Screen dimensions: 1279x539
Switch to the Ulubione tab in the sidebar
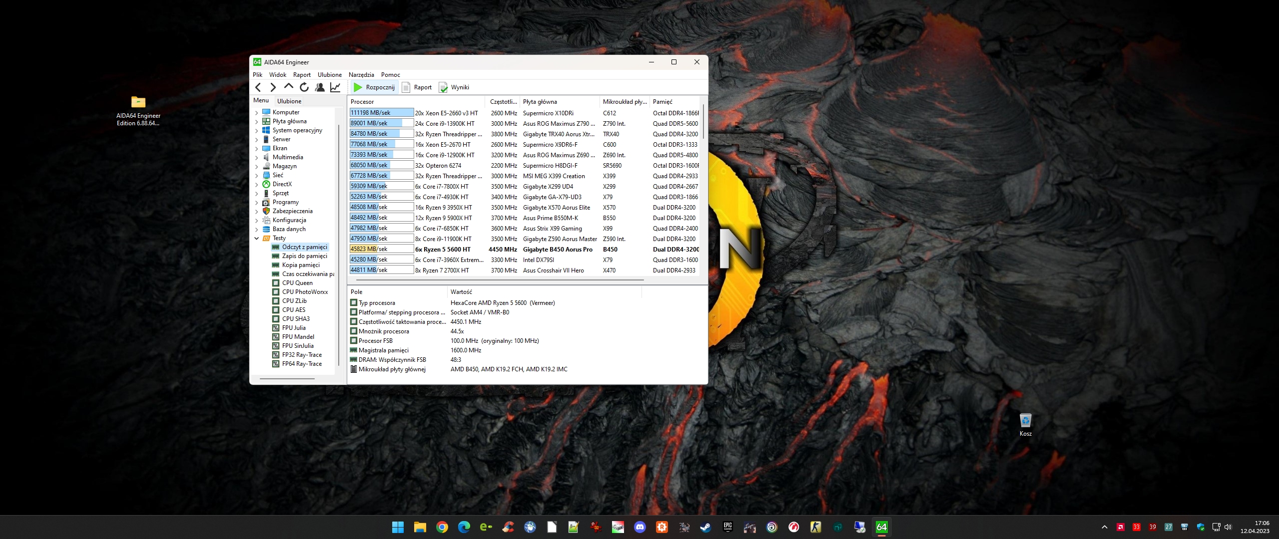pos(289,101)
